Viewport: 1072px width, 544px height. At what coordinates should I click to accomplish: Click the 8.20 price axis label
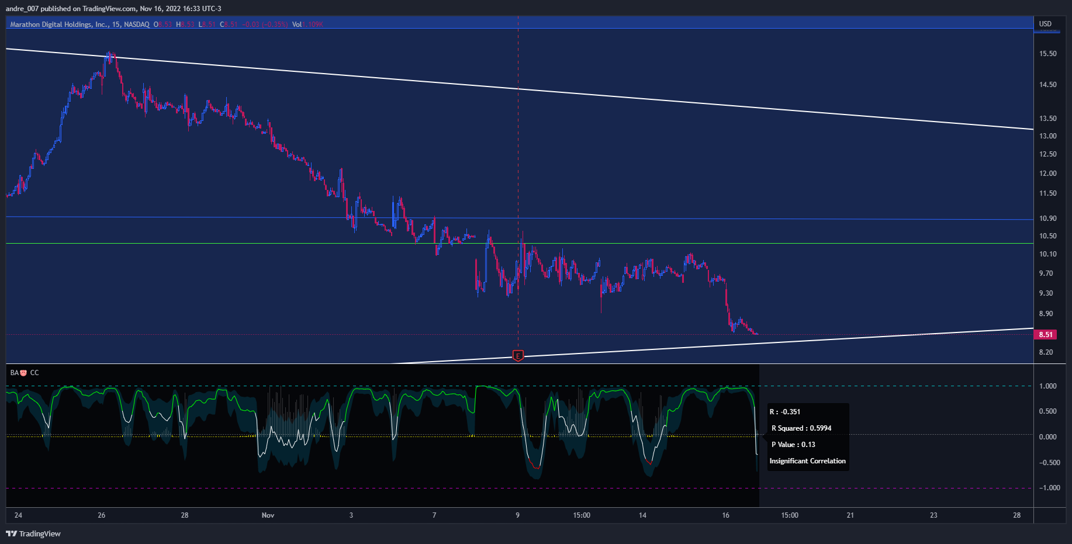click(1046, 352)
